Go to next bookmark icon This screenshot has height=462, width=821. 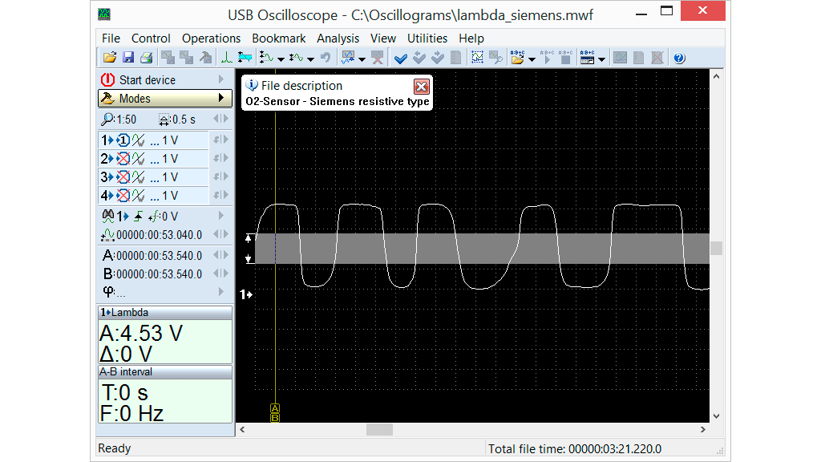pyautogui.click(x=437, y=58)
